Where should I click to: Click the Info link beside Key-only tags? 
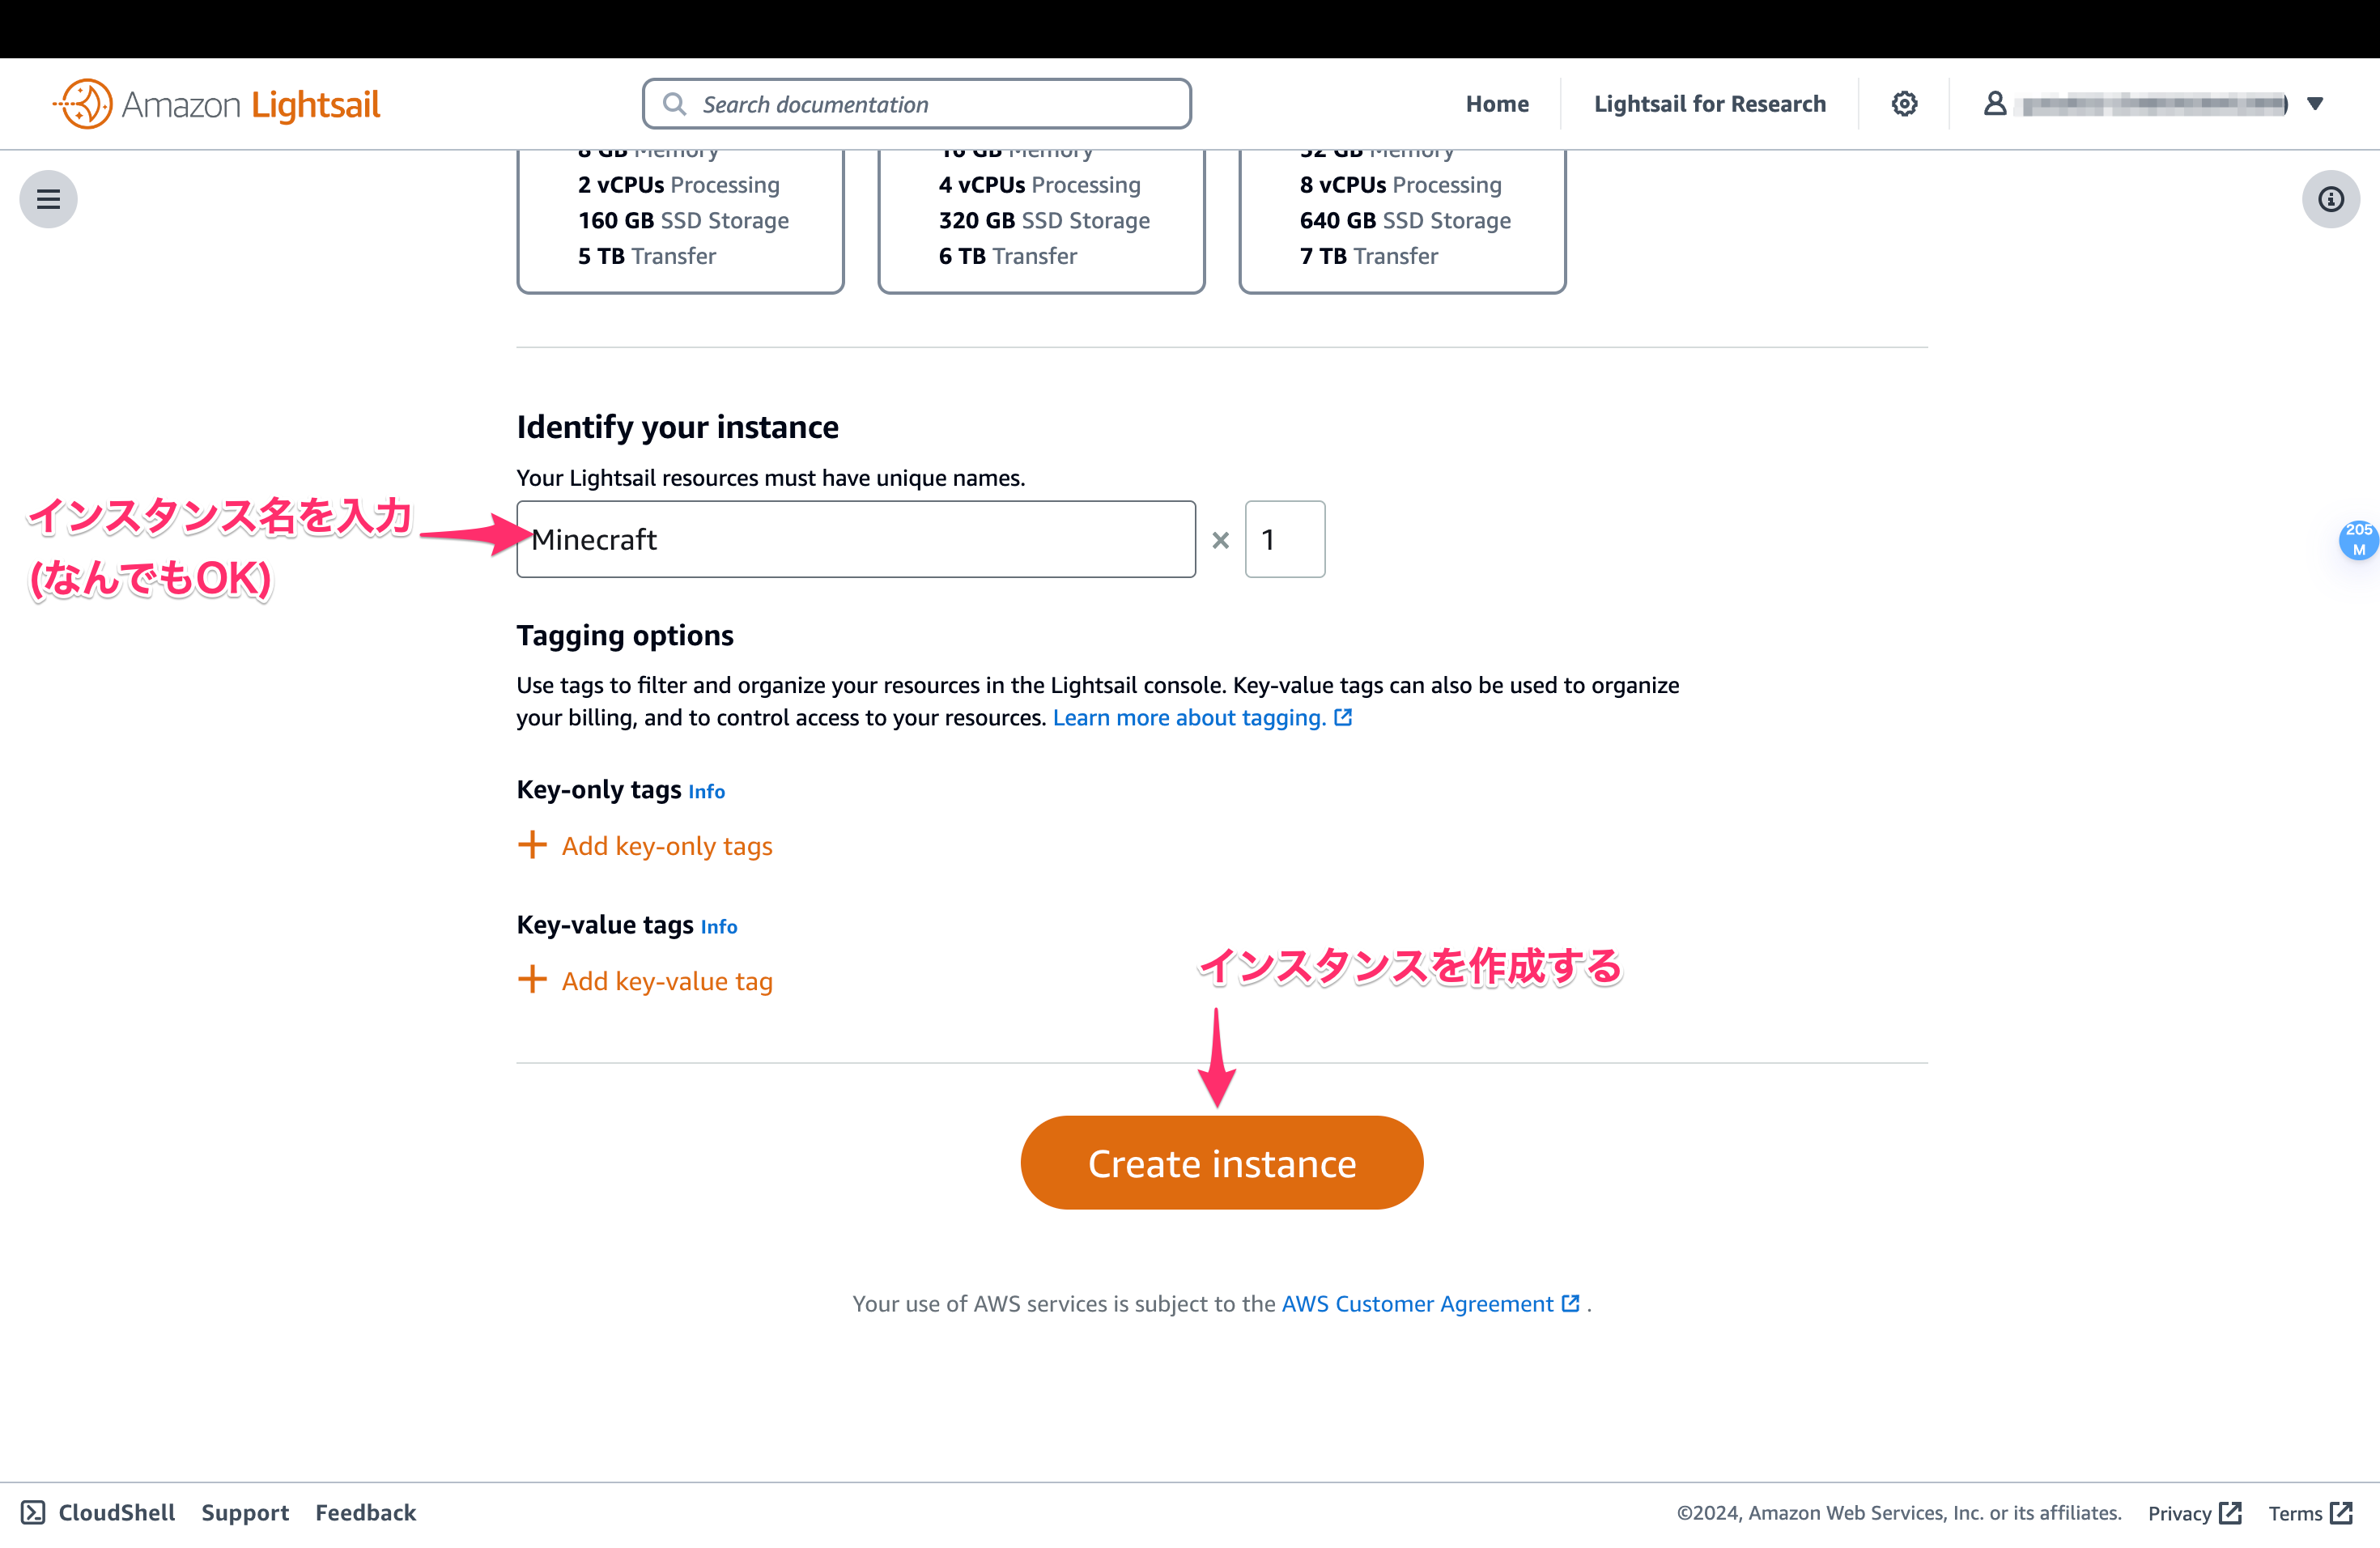(x=707, y=791)
